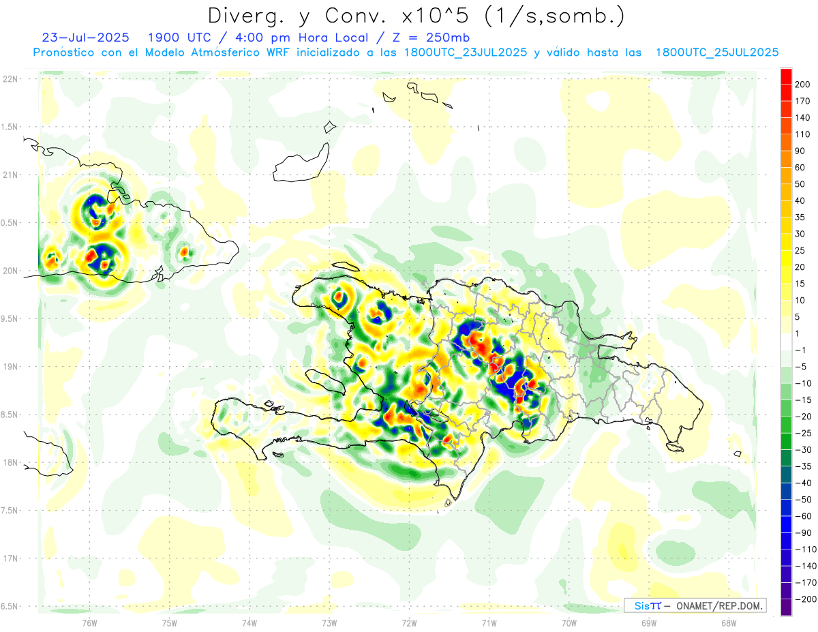Screen dimensions: 818x632
Task: Click the '69W' longitude label
Action: click(x=648, y=622)
